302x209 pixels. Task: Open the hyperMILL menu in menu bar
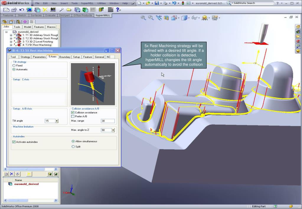[87, 3]
